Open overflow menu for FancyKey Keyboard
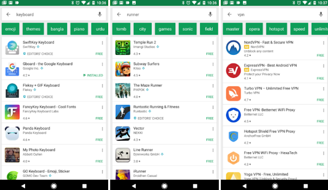The height and width of the screenshot is (190, 328). (x=102, y=107)
